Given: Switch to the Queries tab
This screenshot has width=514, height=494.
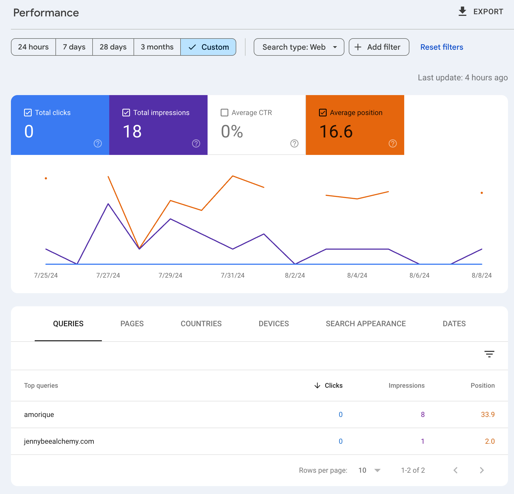Looking at the screenshot, I should tap(68, 324).
